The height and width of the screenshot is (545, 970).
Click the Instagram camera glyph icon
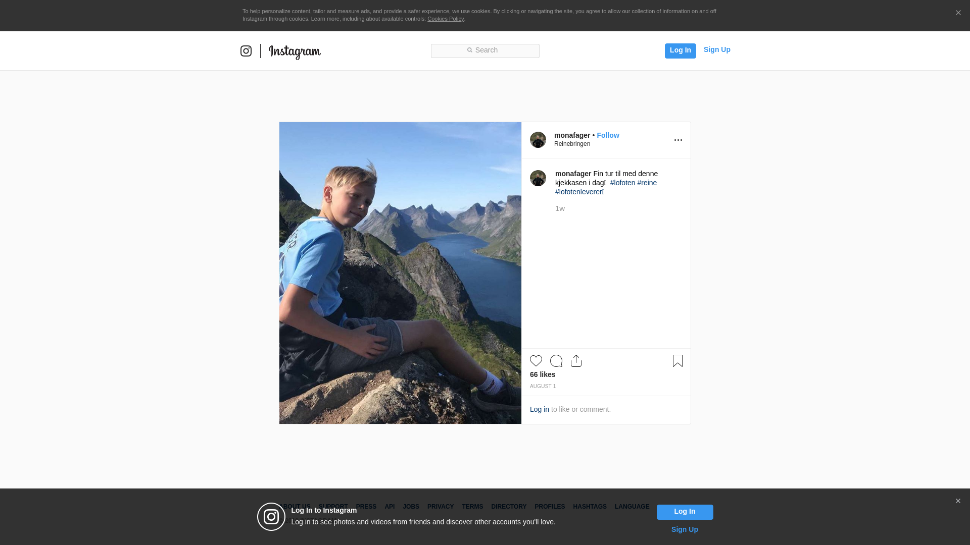pos(246,51)
